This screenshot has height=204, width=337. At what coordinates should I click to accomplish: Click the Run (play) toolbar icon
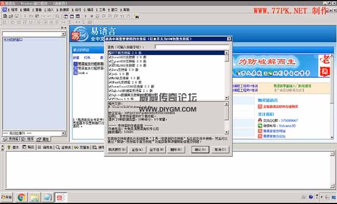tap(86, 17)
